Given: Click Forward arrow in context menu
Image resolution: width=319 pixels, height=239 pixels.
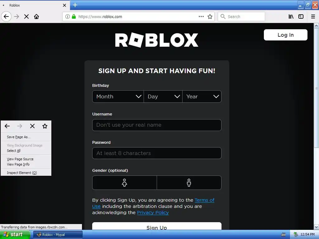Looking at the screenshot, I should point(20,126).
